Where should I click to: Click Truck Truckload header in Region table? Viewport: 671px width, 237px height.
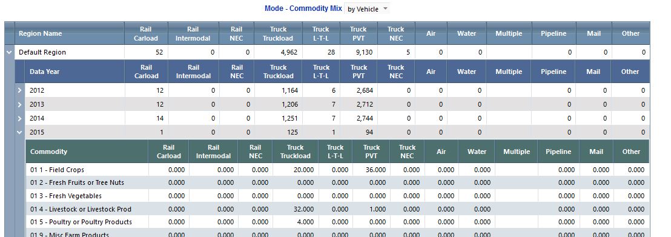coord(278,33)
